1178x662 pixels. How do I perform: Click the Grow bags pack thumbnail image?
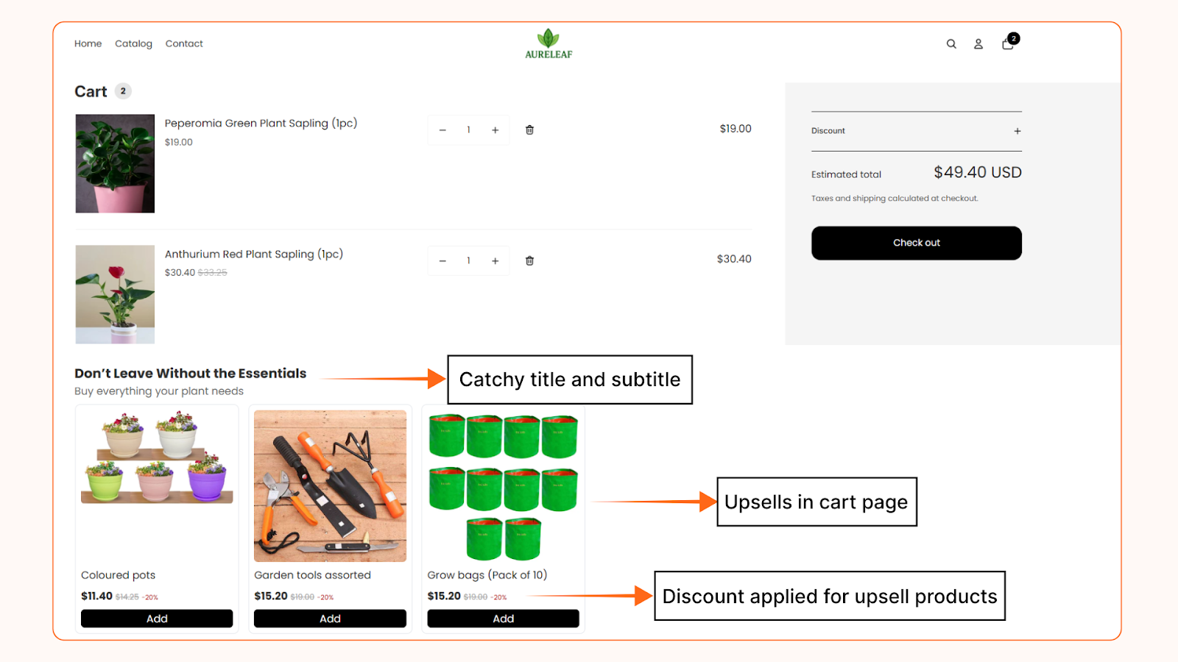502,485
